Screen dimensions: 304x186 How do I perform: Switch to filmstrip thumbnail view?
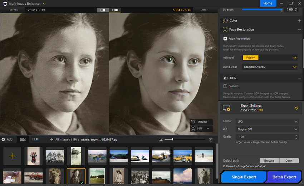[35, 139]
